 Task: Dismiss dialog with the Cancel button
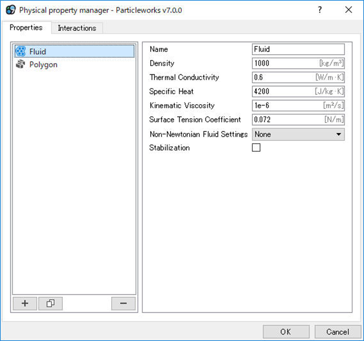point(338,332)
